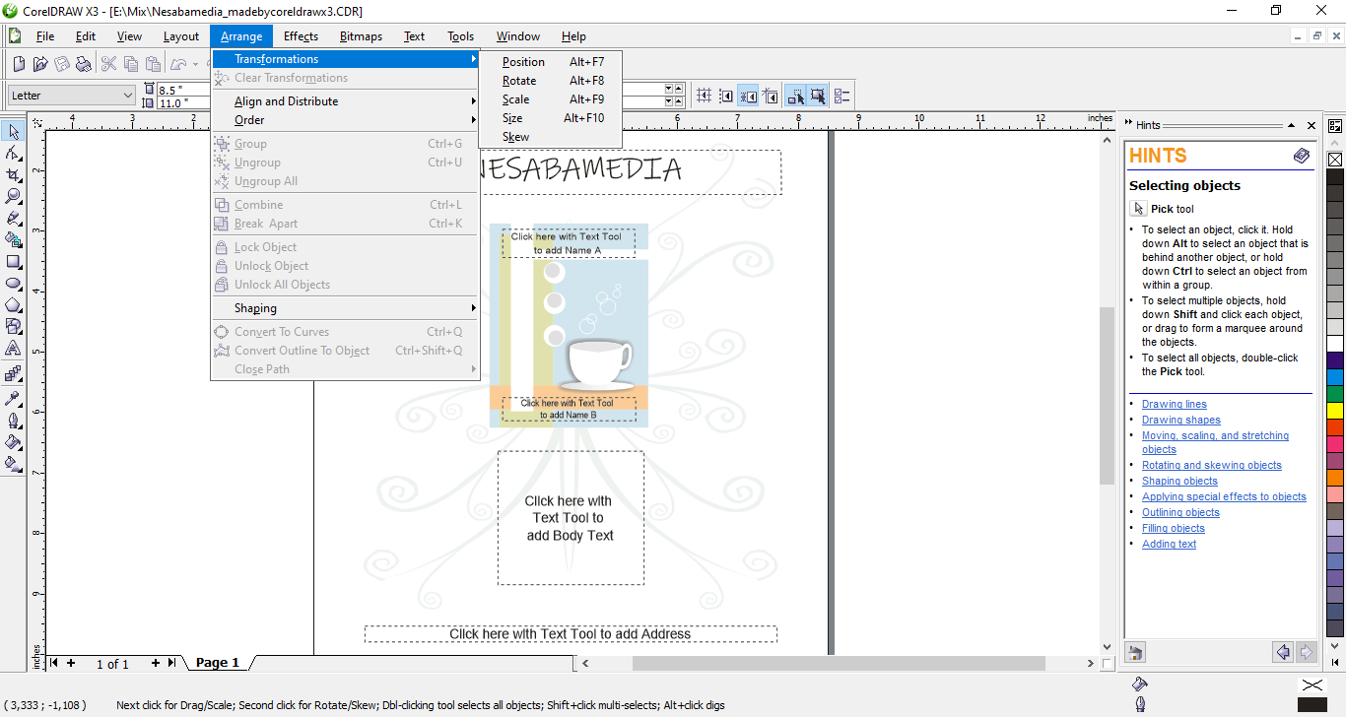Select the Rectangle tool

pos(14,262)
